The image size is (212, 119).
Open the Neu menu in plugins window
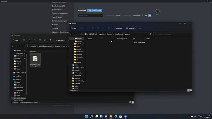pyautogui.click(x=74, y=28)
